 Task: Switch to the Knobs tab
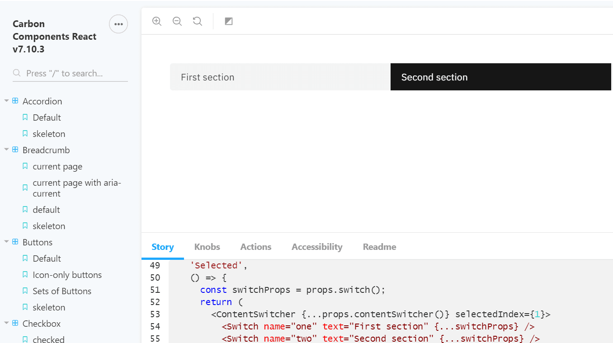(x=207, y=247)
